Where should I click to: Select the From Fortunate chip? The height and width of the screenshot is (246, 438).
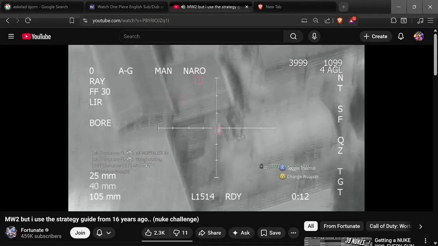pyautogui.click(x=342, y=226)
